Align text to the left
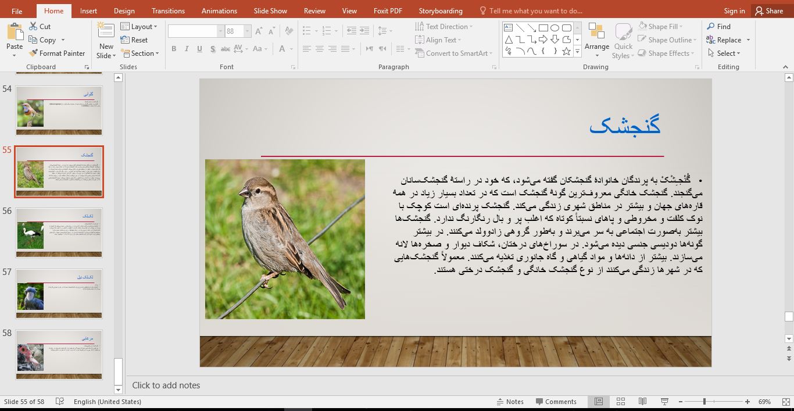 306,49
